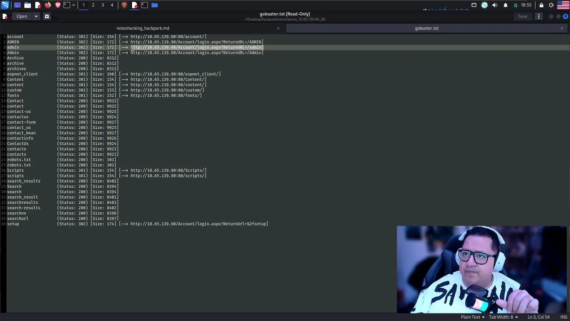
Task: Switch to notashacking_hackpark.md tab
Action: (x=143, y=28)
